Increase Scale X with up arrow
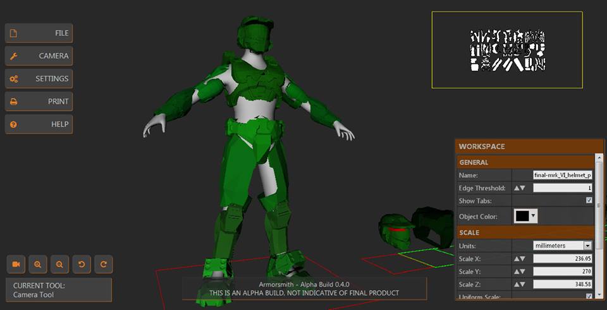Screen dimensions: 607x310 tap(517, 259)
